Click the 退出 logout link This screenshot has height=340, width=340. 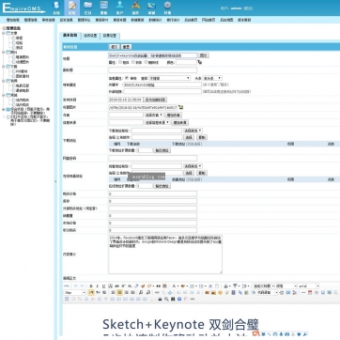click(x=248, y=8)
